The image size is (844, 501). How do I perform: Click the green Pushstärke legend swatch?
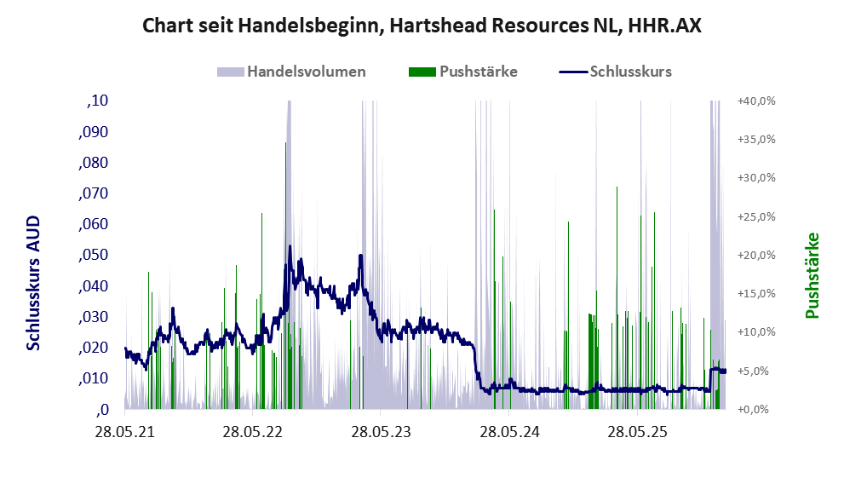click(x=422, y=72)
